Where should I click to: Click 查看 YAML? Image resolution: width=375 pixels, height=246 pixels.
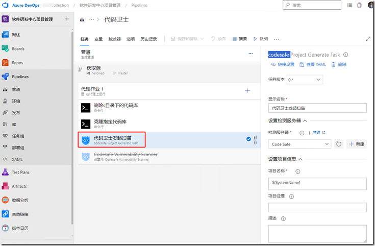pyautogui.click(x=313, y=64)
